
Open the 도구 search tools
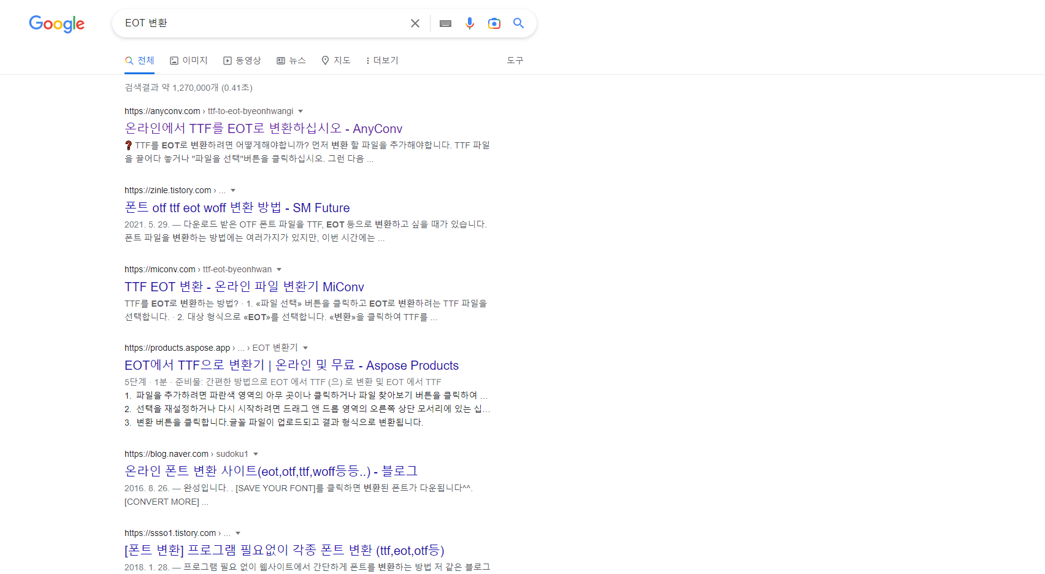pos(515,61)
